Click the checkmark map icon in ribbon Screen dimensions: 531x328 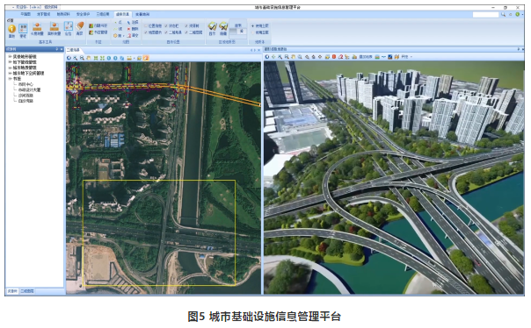click(x=212, y=26)
